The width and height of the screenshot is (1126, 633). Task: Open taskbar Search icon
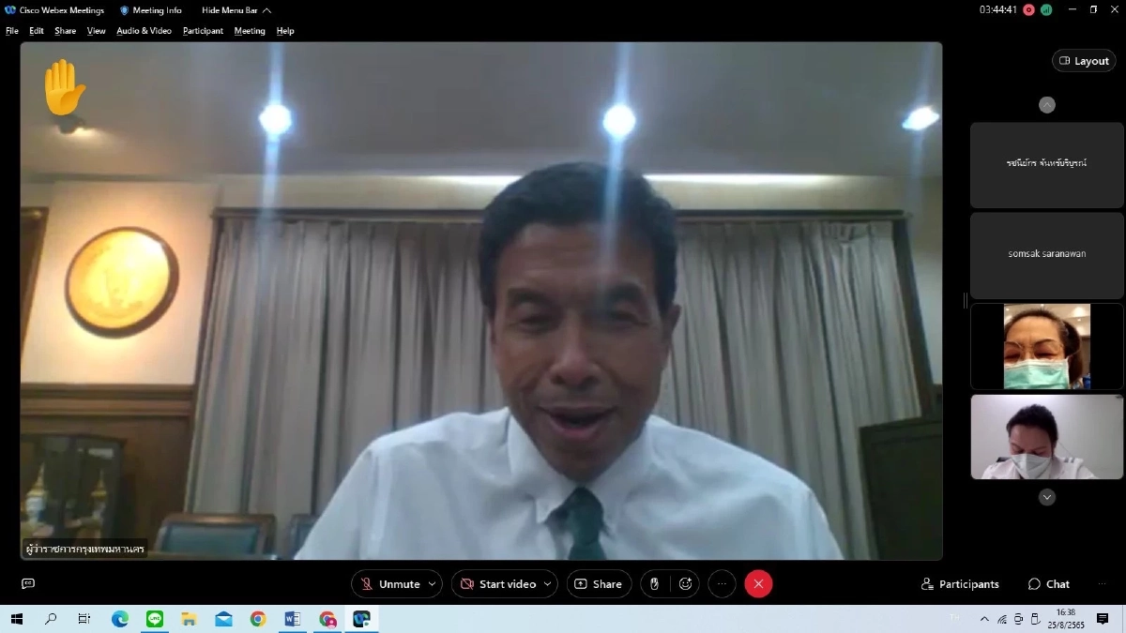coord(51,619)
